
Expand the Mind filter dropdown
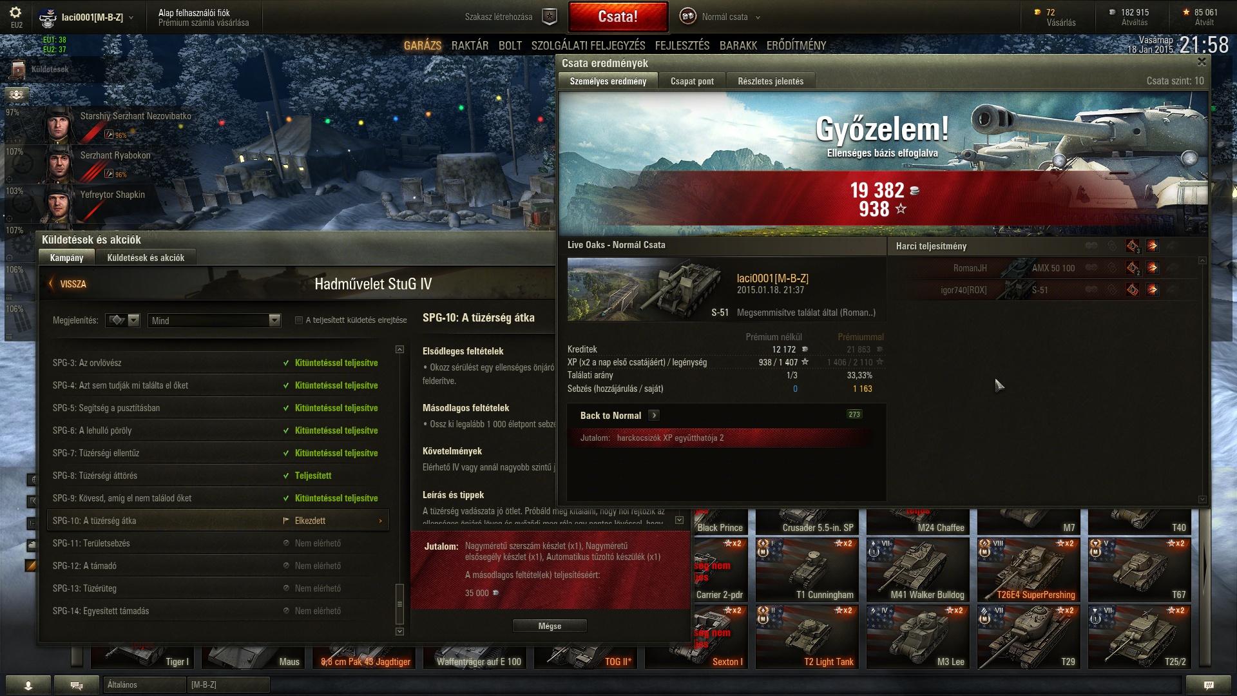tap(274, 320)
